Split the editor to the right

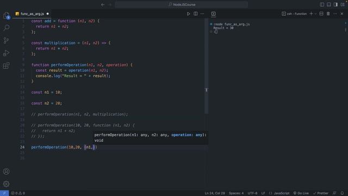pos(196,14)
